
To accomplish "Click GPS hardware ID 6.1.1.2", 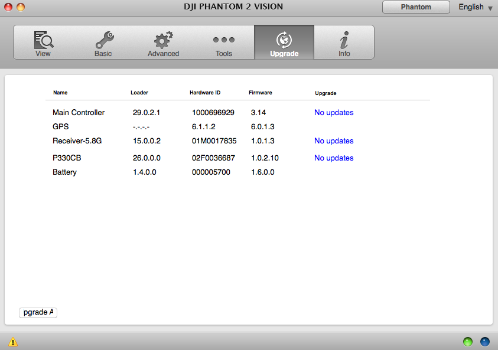I will tap(204, 127).
